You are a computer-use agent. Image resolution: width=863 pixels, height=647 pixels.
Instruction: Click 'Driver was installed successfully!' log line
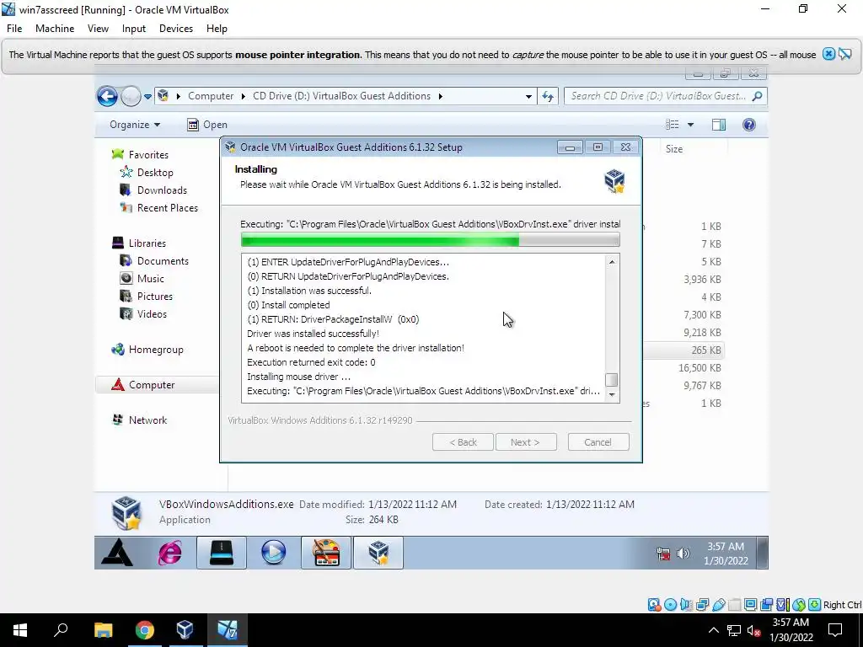314,334
